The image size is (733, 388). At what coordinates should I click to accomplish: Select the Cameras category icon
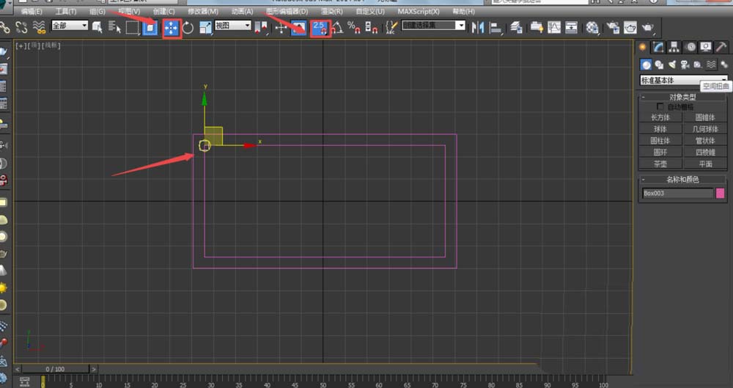click(x=684, y=65)
